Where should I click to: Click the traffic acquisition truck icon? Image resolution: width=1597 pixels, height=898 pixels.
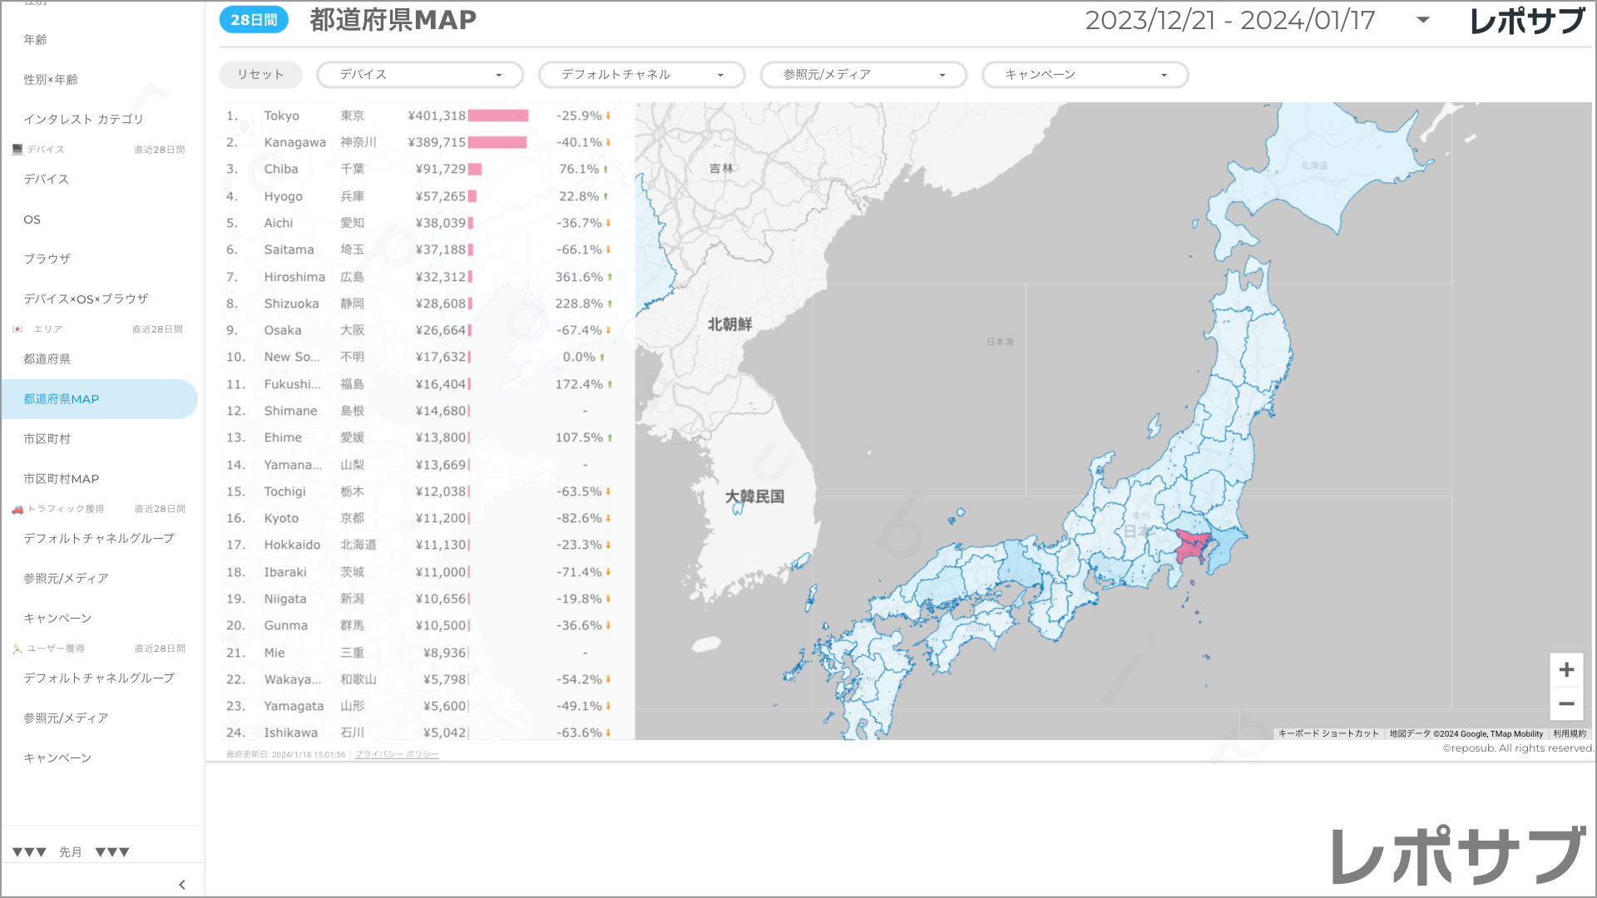(x=17, y=509)
